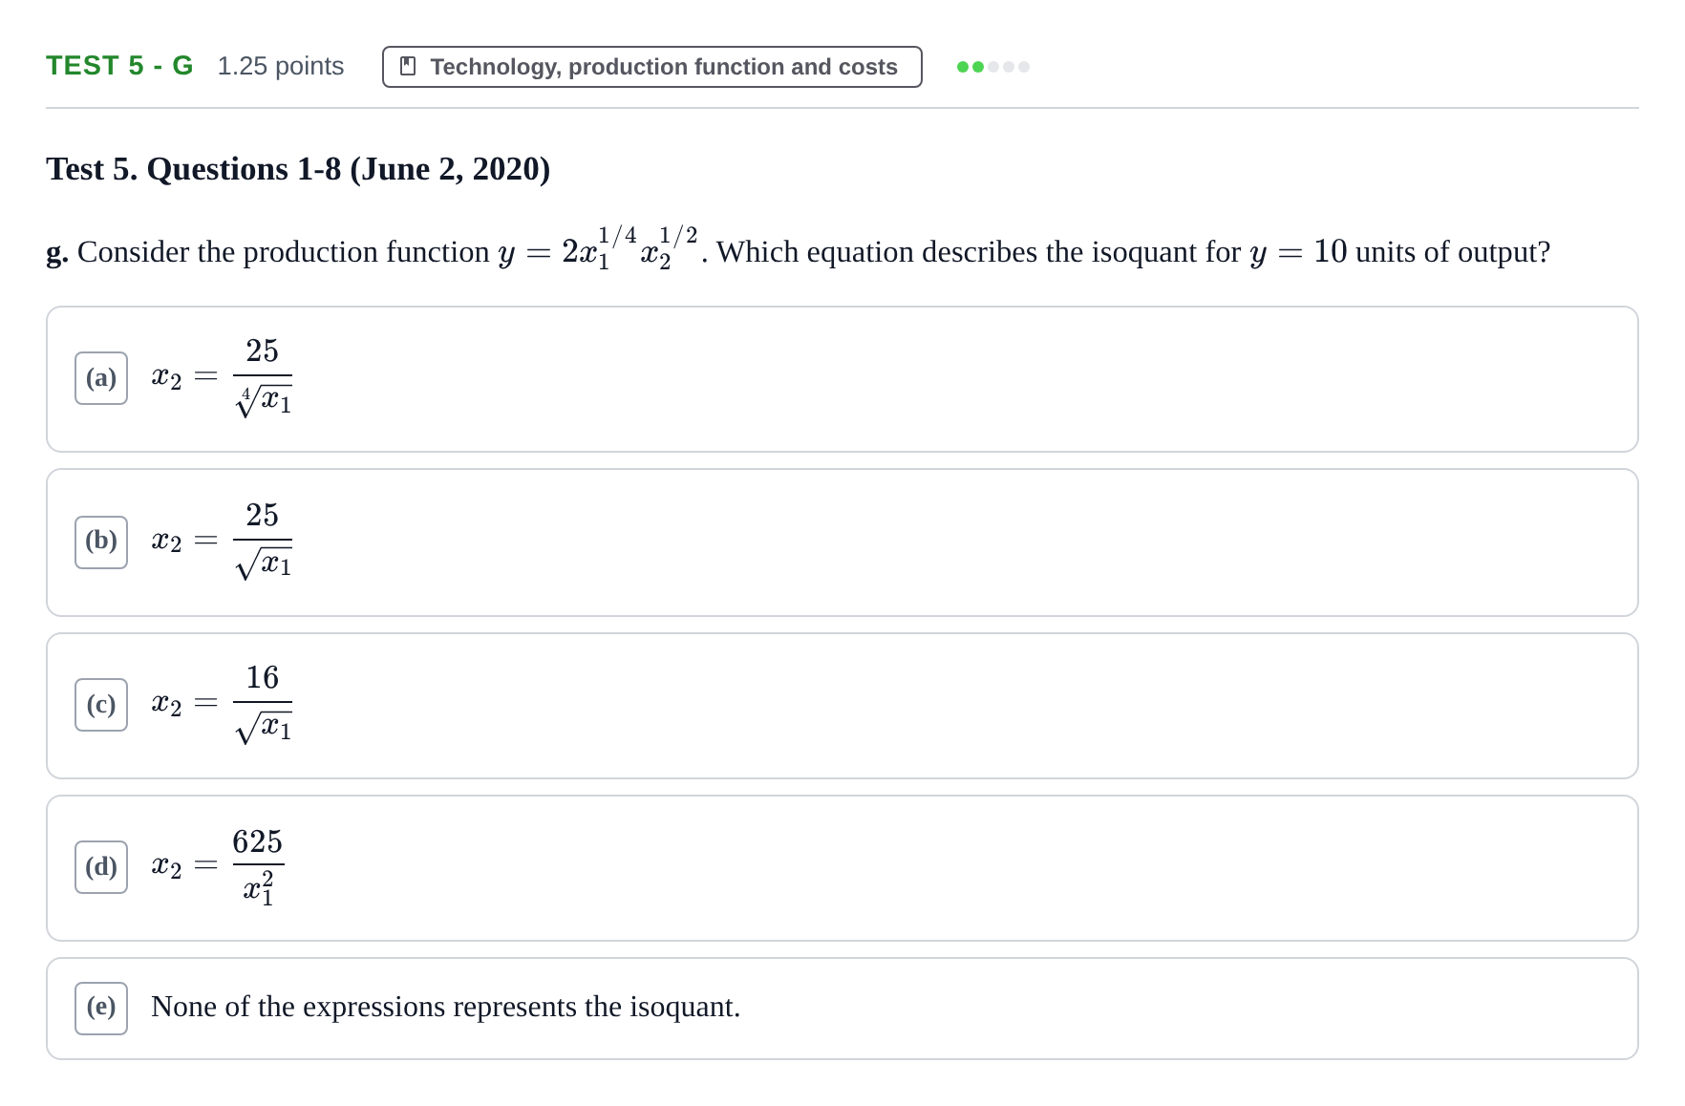This screenshot has width=1685, height=1106.
Task: Click the book icon in the topic tag
Action: [x=408, y=67]
